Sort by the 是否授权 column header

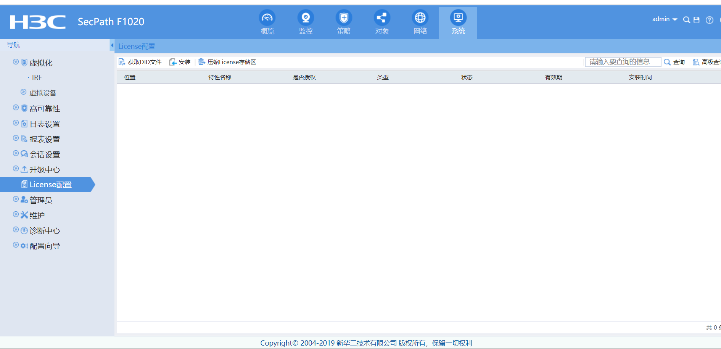(x=304, y=77)
